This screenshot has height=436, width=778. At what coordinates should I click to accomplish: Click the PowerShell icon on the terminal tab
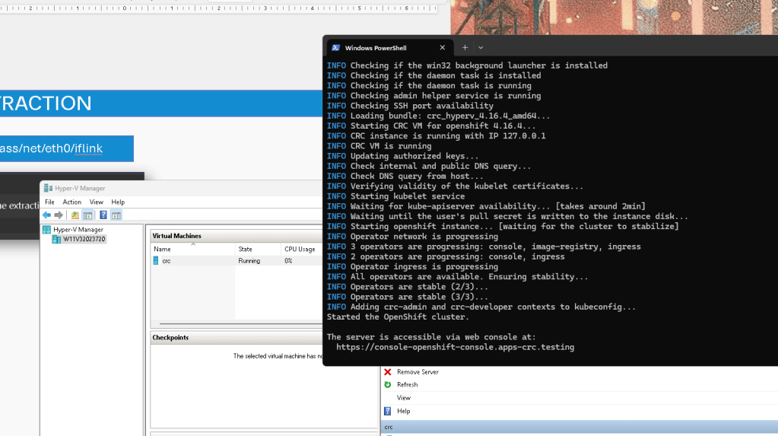(x=336, y=48)
